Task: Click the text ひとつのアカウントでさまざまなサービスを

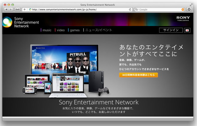Action: 144,69
